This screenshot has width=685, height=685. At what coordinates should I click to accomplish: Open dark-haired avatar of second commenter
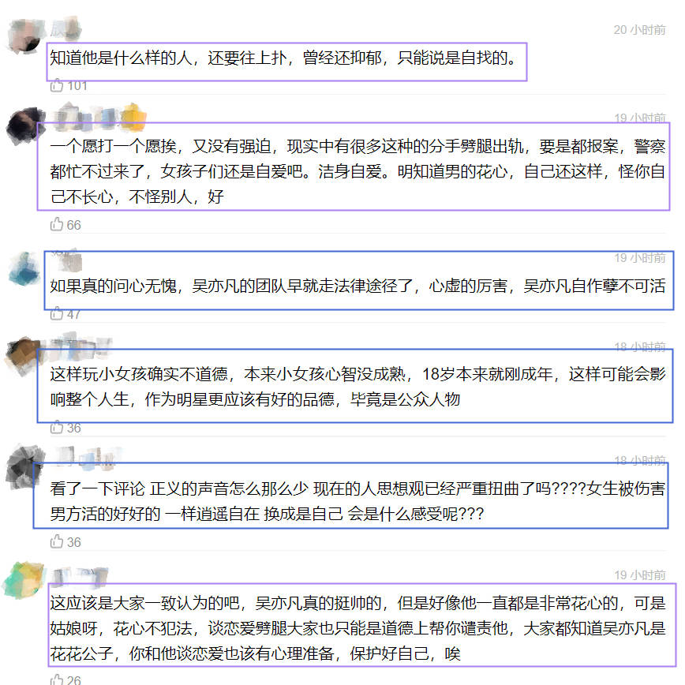point(25,125)
